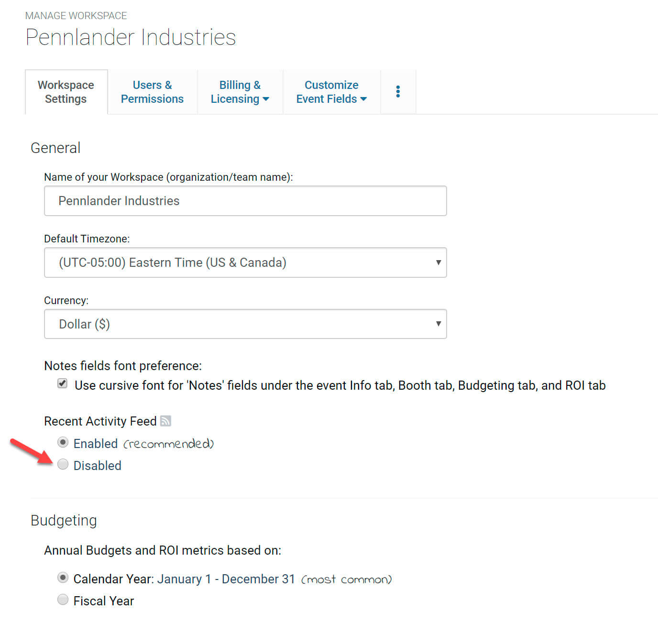Image resolution: width=658 pixels, height=634 pixels.
Task: Click the Timezone dropdown arrow
Action: pos(438,262)
